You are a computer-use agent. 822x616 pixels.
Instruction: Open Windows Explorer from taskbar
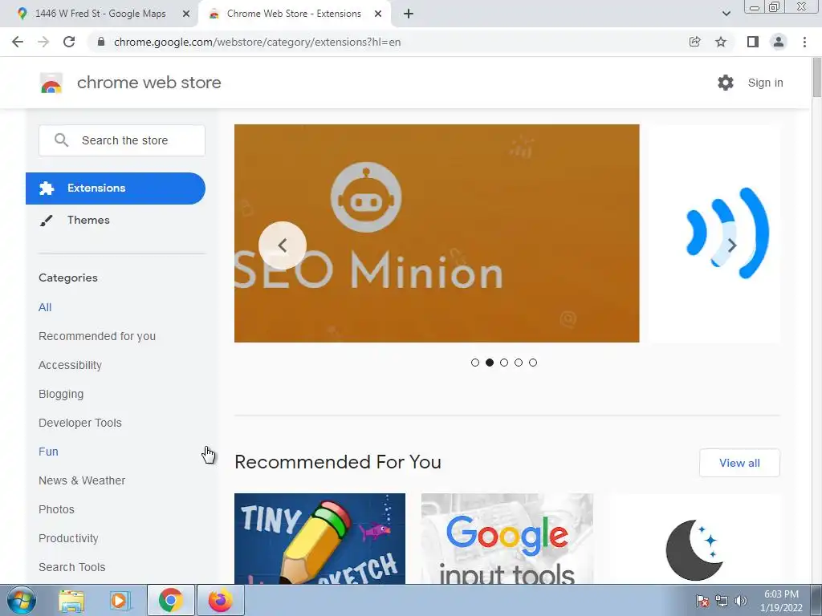point(71,600)
